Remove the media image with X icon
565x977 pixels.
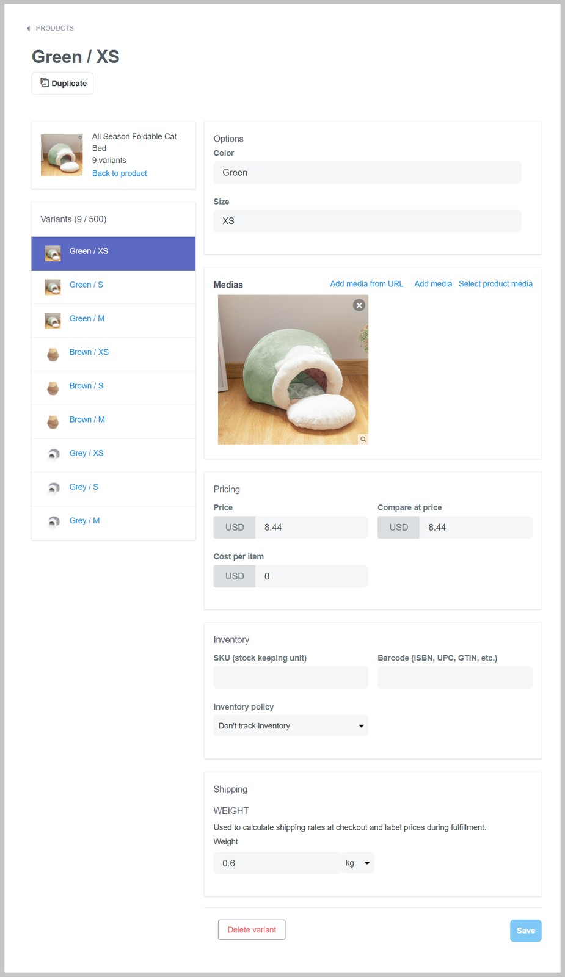pyautogui.click(x=359, y=305)
